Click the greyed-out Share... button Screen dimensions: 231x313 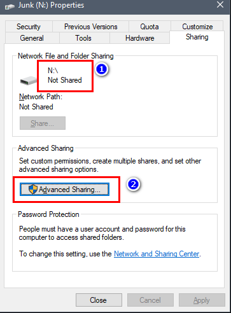(x=43, y=123)
